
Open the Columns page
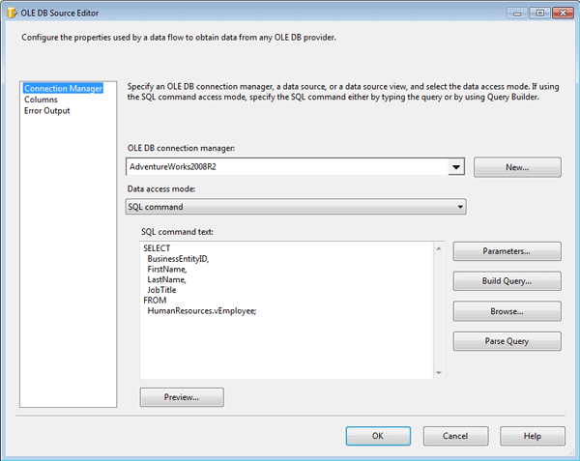pyautogui.click(x=41, y=100)
